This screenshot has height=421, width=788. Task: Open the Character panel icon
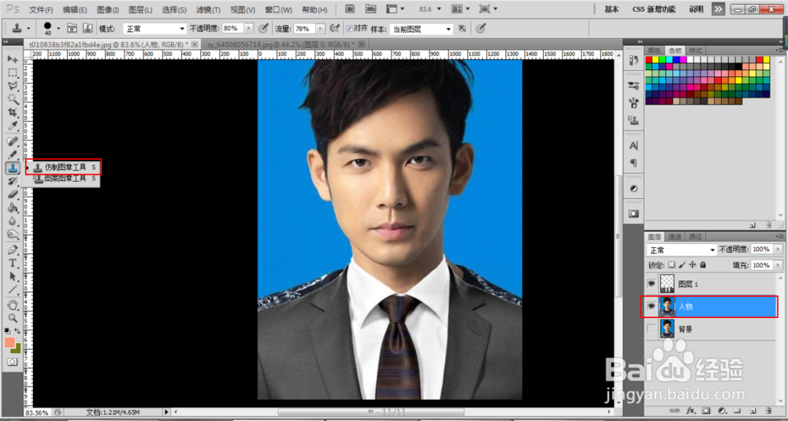634,146
